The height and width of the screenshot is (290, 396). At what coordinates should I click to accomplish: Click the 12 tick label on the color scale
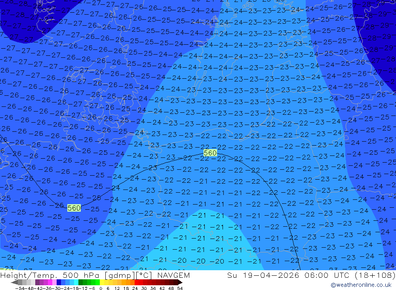117,288
